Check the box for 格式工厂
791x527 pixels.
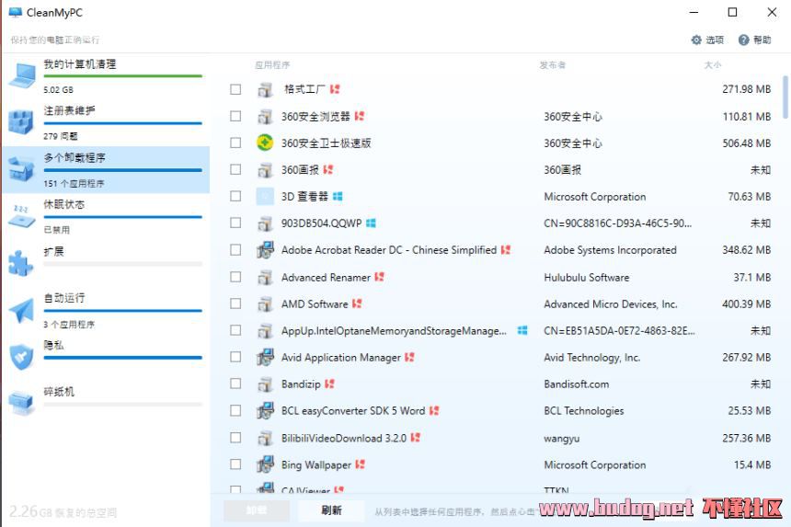tap(235, 89)
